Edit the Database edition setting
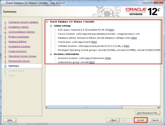 click(134, 38)
